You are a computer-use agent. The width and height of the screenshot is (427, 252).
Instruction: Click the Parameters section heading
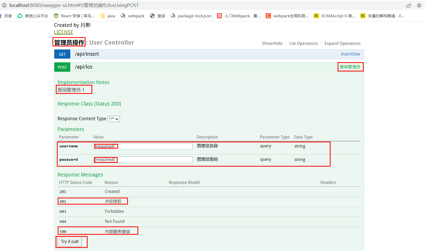[71, 129]
